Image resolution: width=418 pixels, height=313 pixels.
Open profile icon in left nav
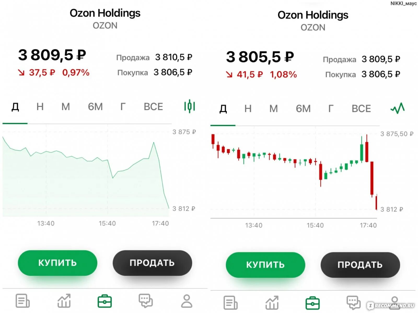pos(187,301)
